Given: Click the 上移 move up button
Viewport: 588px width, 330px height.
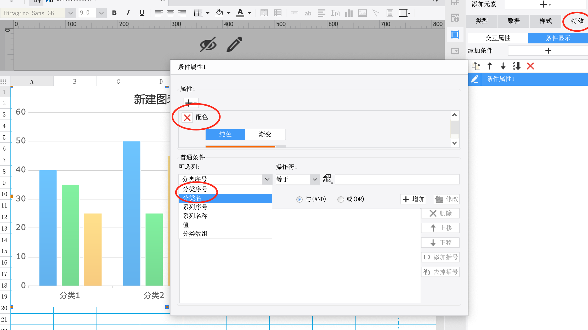Looking at the screenshot, I should point(440,228).
